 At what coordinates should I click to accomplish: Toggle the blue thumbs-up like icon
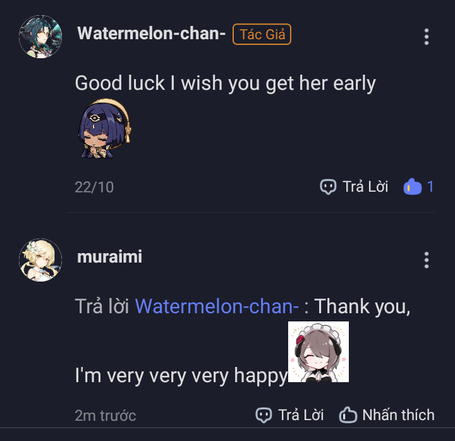click(412, 186)
